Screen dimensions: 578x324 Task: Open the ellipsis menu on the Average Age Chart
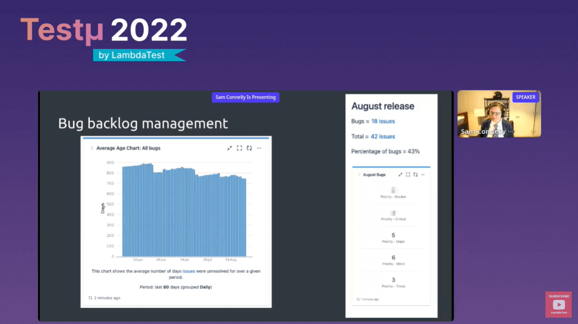click(259, 148)
